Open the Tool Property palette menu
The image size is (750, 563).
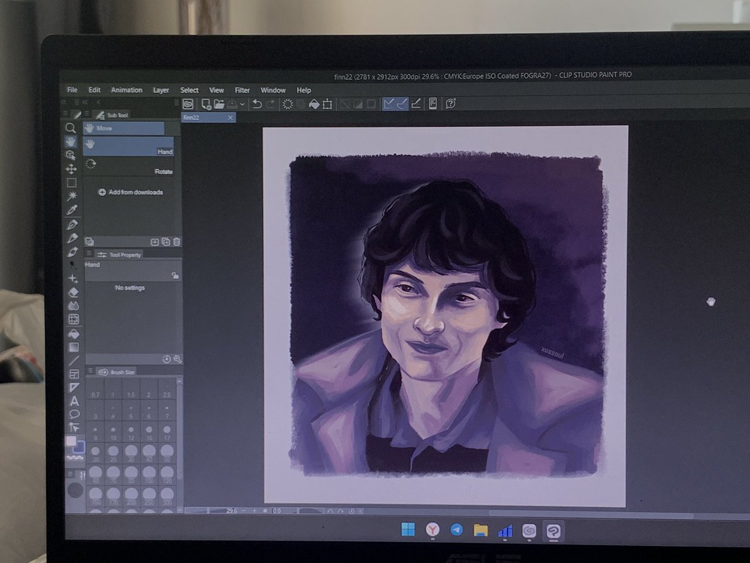[x=89, y=254]
